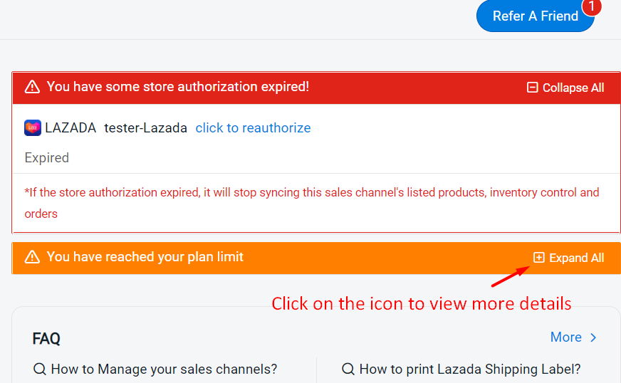This screenshot has height=383, width=621.
Task: Click the chevron arrow next to More
Action: [593, 337]
